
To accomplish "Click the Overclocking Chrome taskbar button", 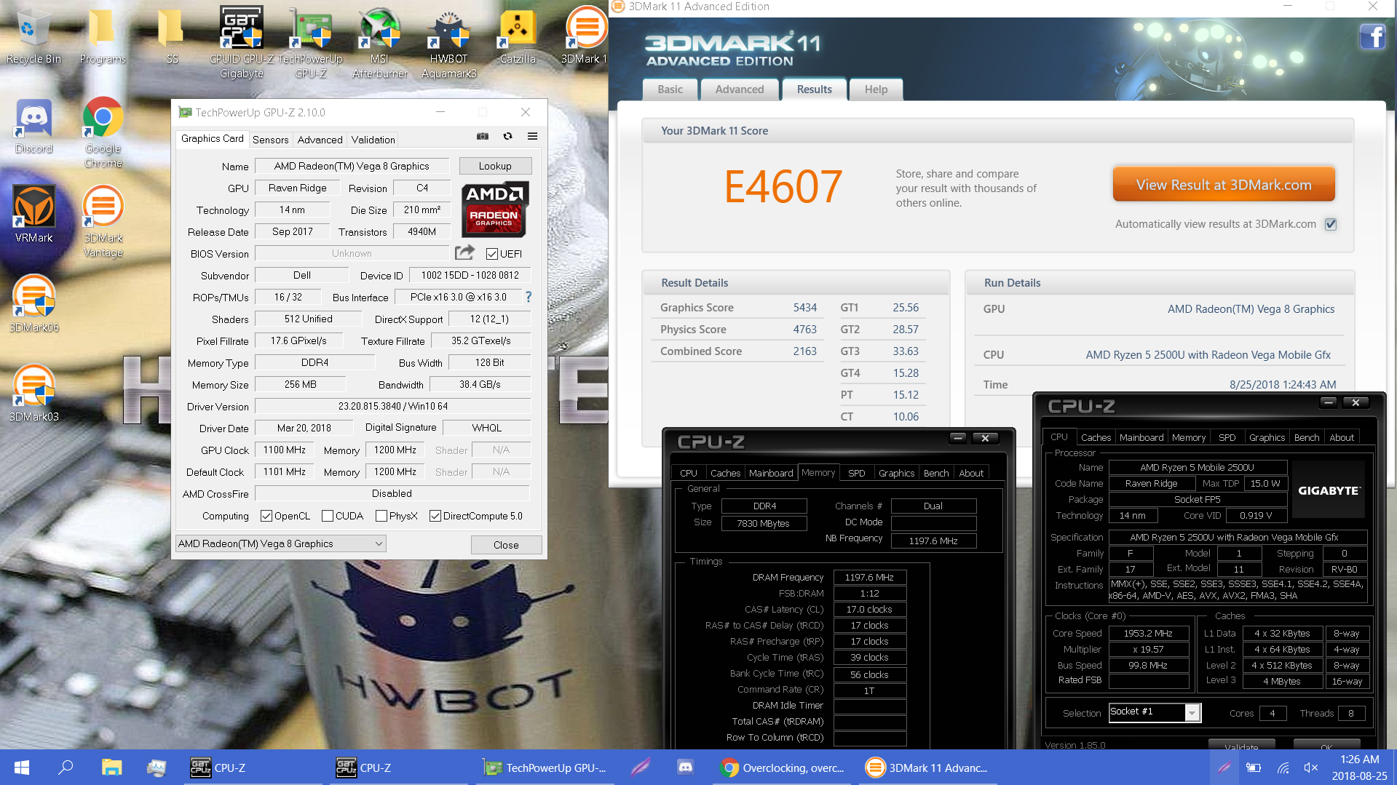I will (x=781, y=768).
